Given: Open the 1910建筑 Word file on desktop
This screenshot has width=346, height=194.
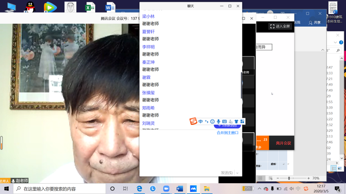Looking at the screenshot, I should click(333, 12).
